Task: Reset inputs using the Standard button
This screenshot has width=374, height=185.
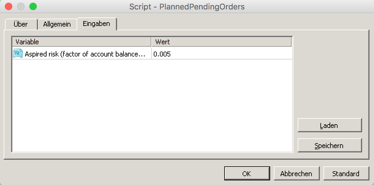Action: point(346,173)
